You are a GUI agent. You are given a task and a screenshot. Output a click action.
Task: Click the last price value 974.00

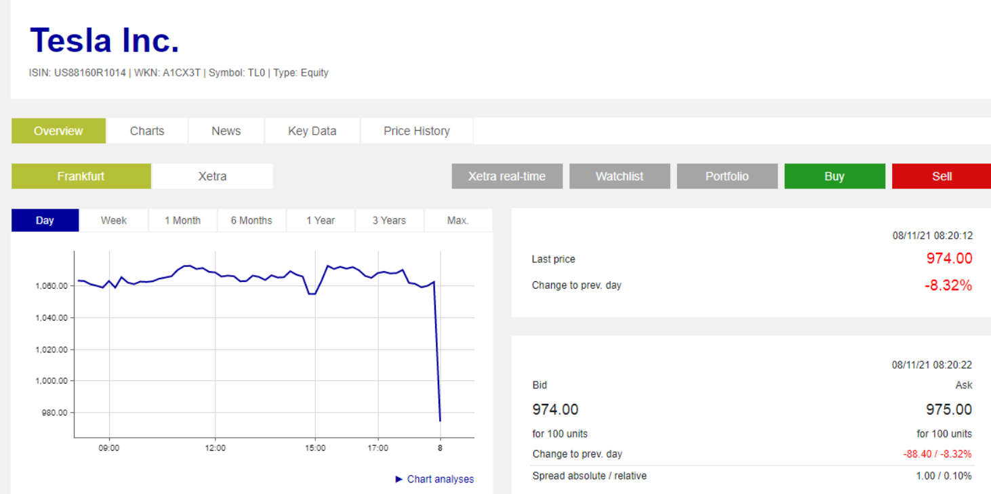coord(949,258)
